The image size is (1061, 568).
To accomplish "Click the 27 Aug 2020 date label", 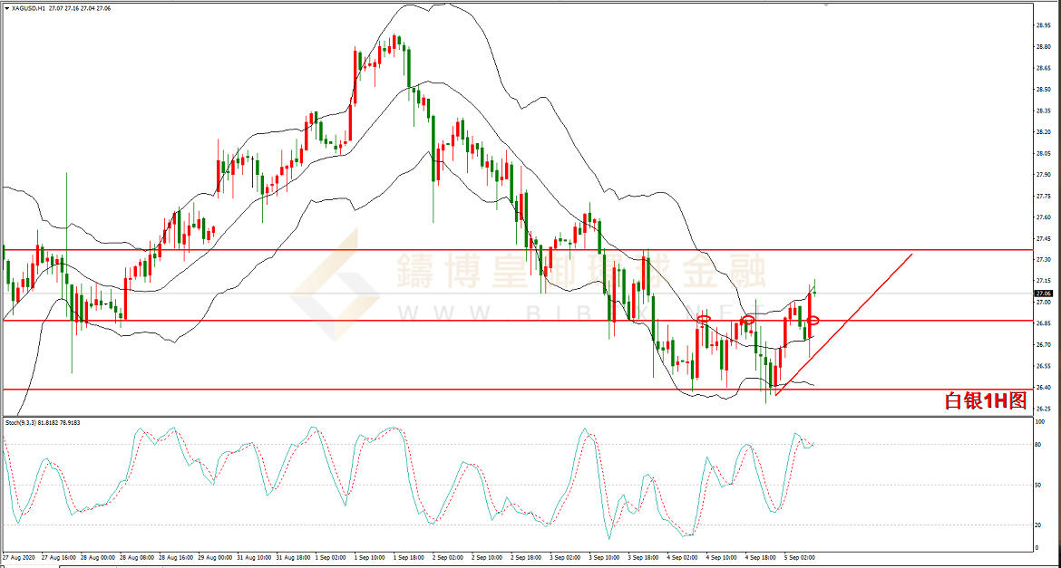I will click(19, 556).
